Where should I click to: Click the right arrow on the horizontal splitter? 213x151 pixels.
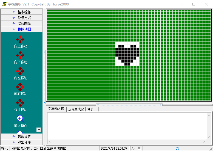coord(160,105)
